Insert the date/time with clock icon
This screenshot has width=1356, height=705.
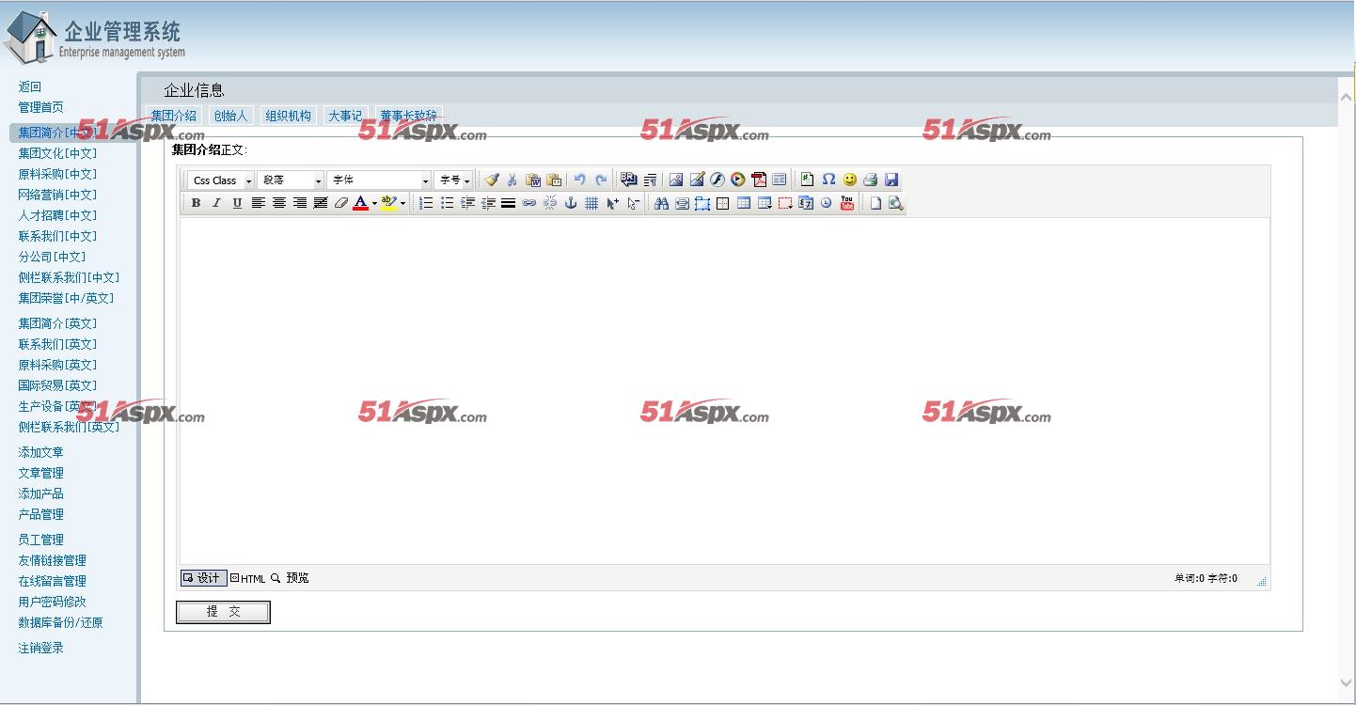(x=827, y=203)
